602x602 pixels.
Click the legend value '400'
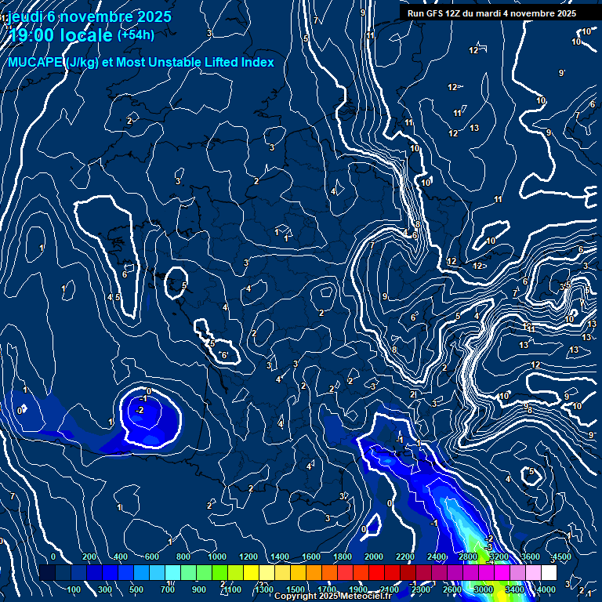[121, 557]
